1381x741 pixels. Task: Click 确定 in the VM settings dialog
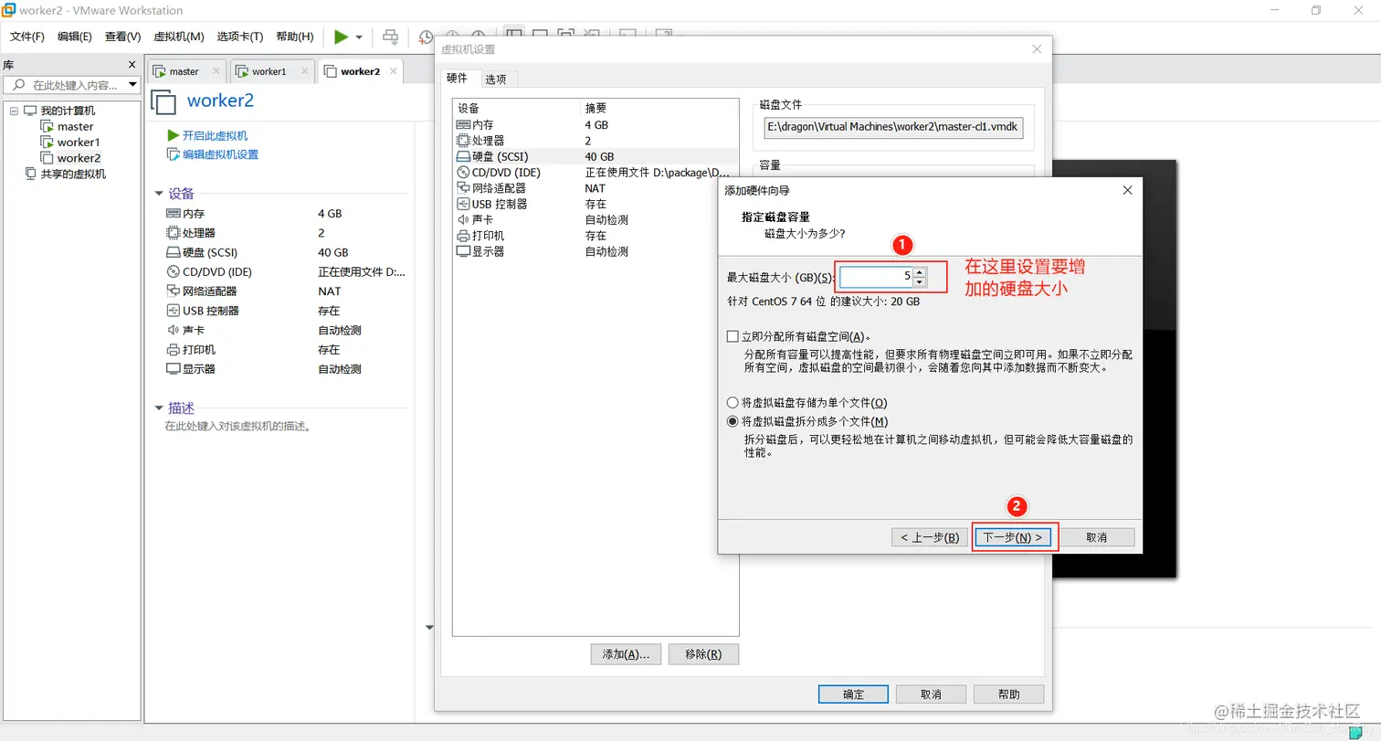[x=853, y=694]
